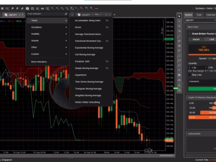This screenshot has width=216, height=162.
Task: Click the zoom in magnifier icon
Action: coord(17,9)
